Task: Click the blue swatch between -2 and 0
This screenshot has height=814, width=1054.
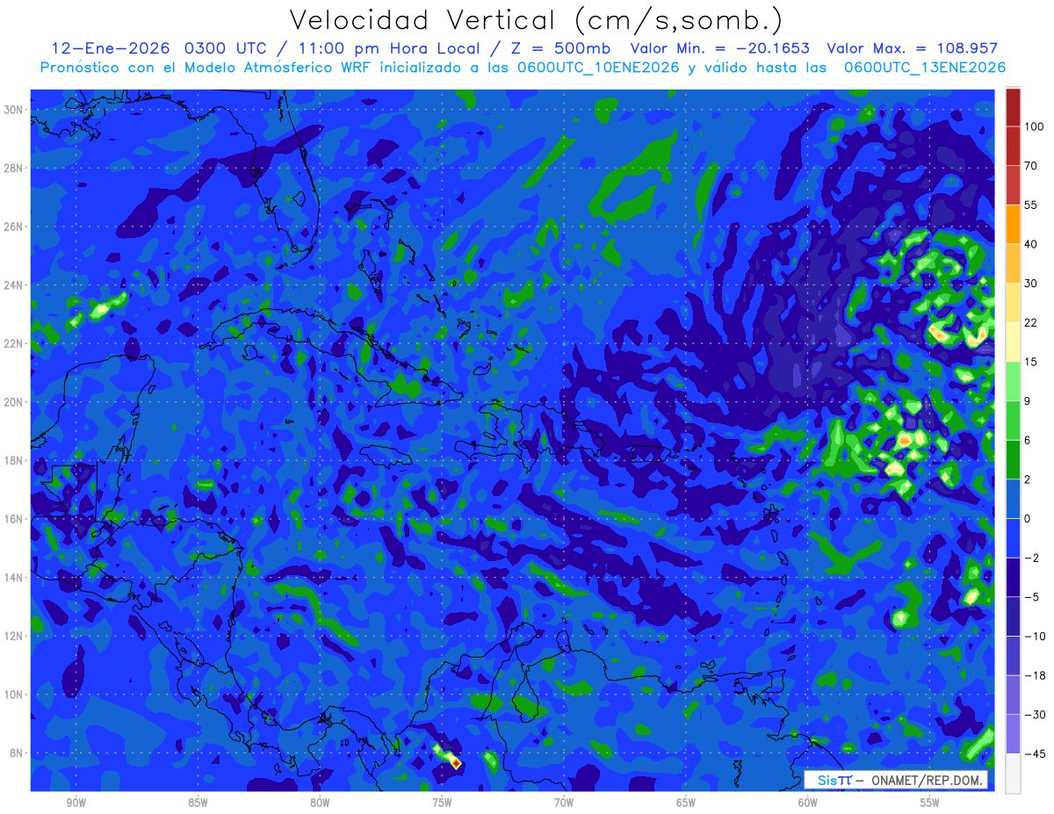Action: click(x=1013, y=538)
